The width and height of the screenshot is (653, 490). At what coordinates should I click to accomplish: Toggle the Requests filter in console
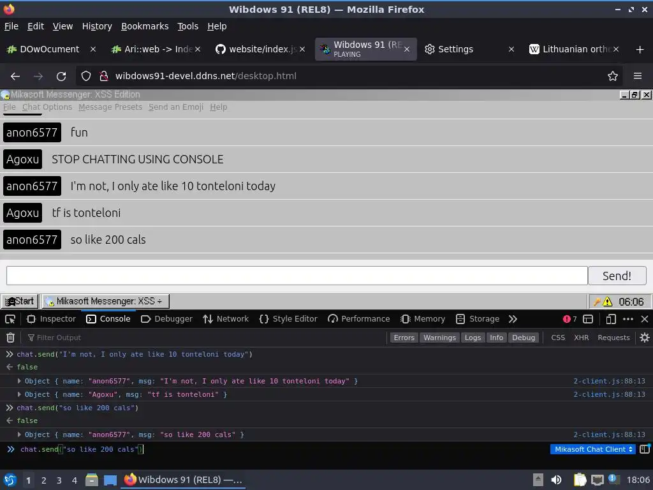tap(613, 338)
